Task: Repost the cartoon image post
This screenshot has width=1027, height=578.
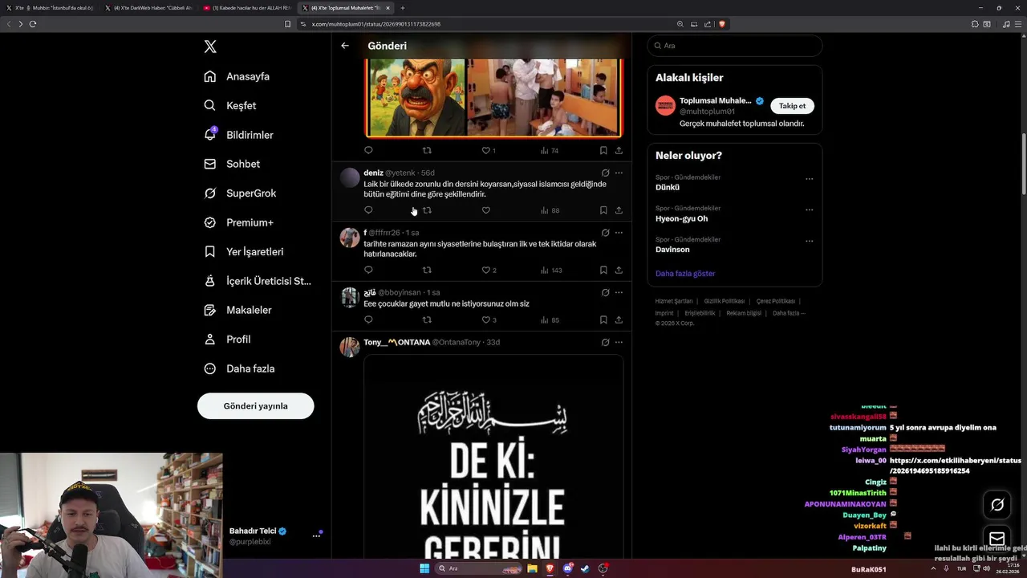Action: tap(427, 150)
